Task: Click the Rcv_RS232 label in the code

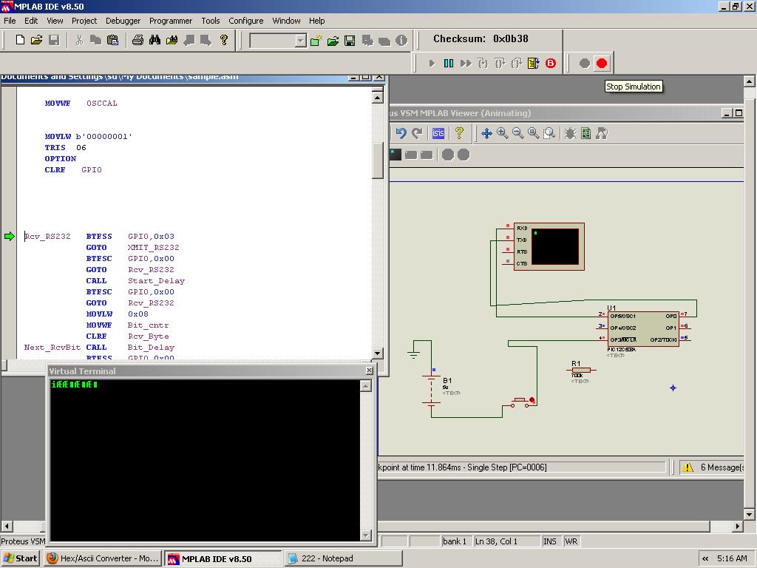Action: click(x=47, y=236)
